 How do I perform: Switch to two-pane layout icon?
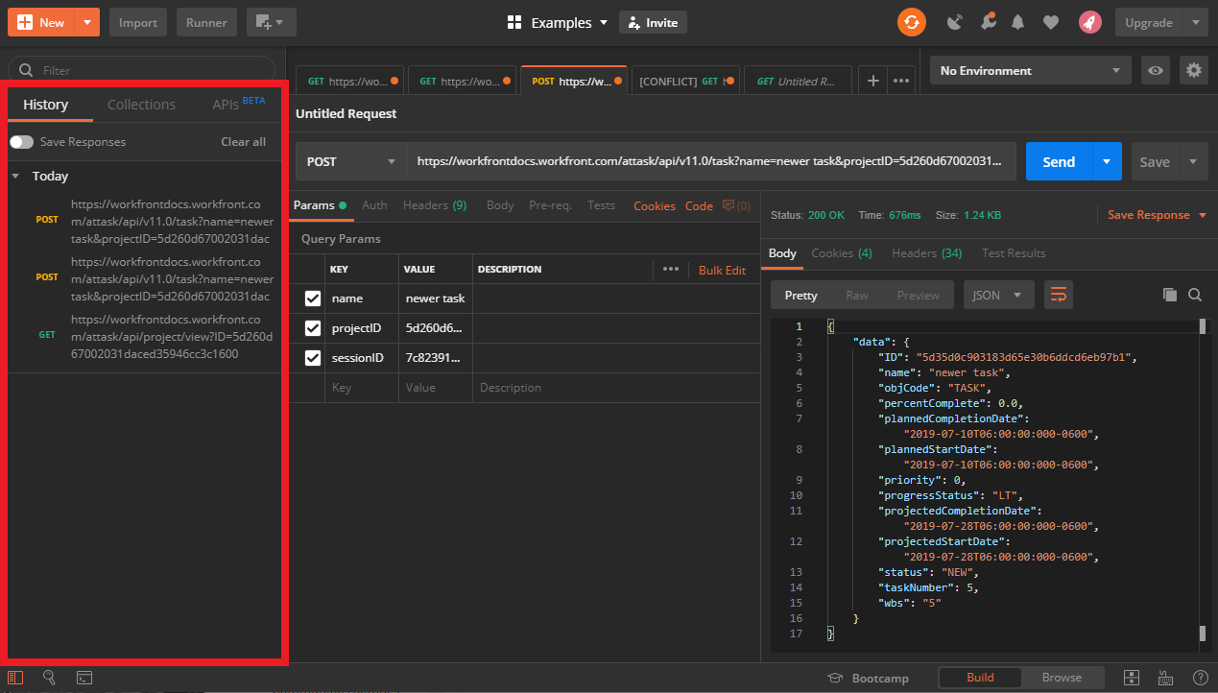(x=1132, y=678)
